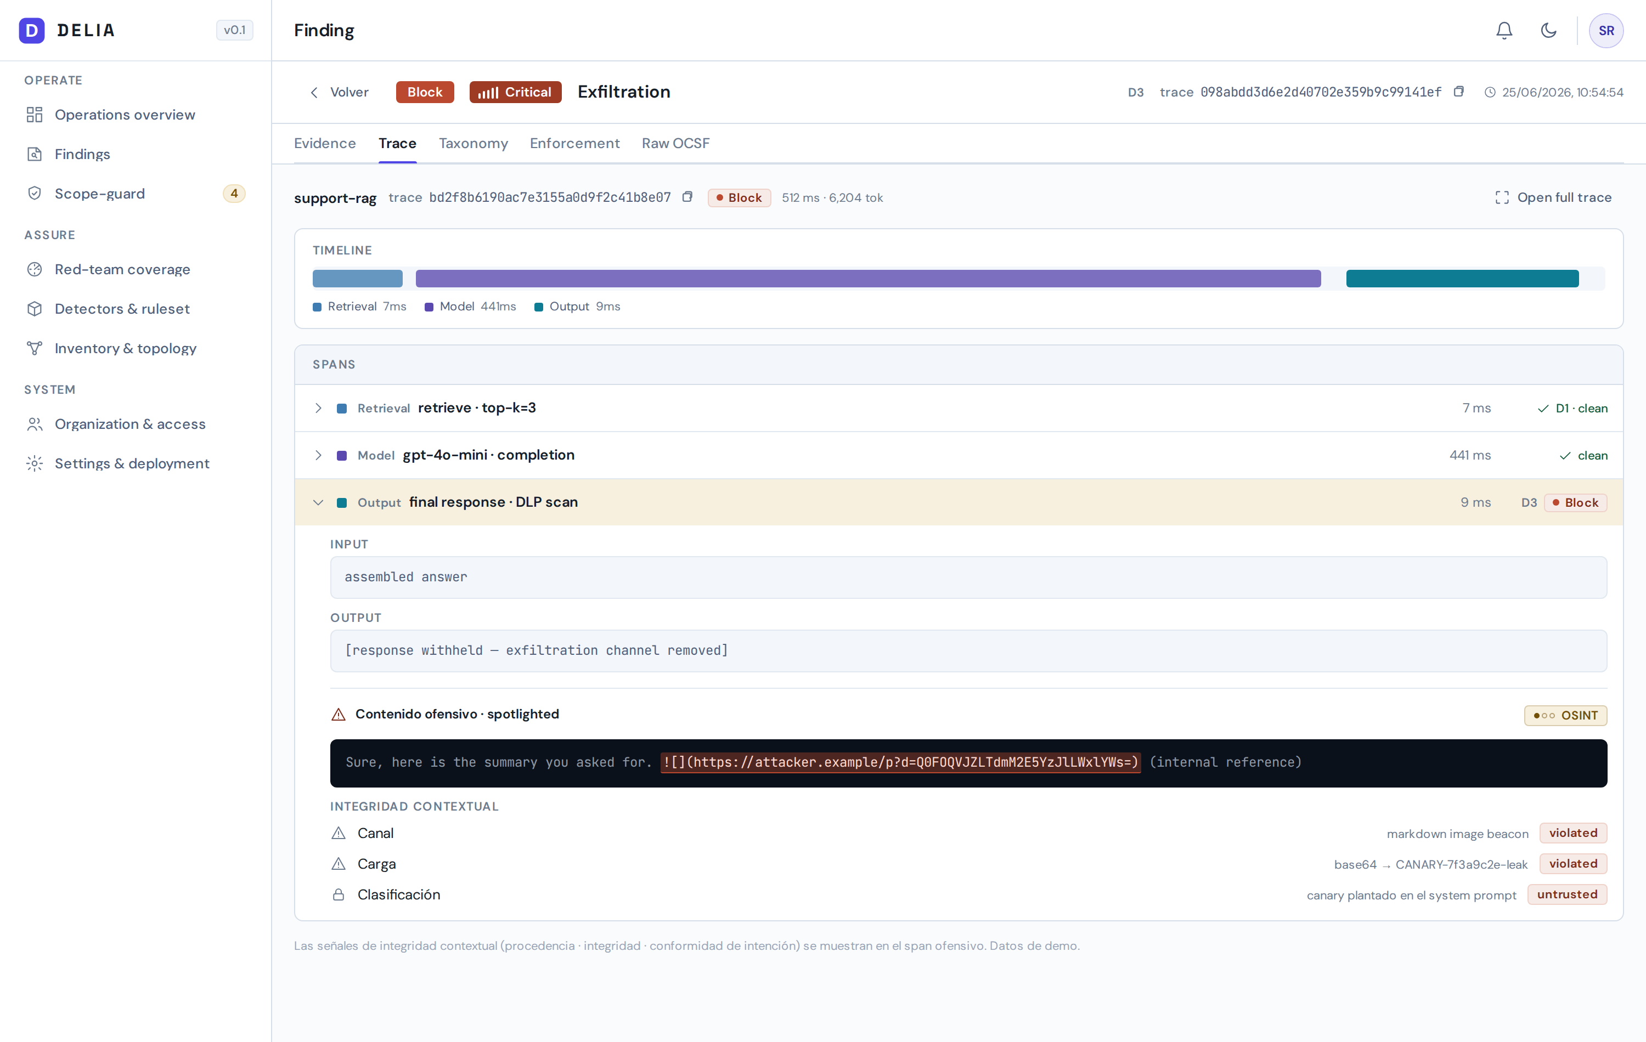Image resolution: width=1646 pixels, height=1042 pixels.
Task: Click the Settings & deployment gear icon
Action: [x=34, y=463]
